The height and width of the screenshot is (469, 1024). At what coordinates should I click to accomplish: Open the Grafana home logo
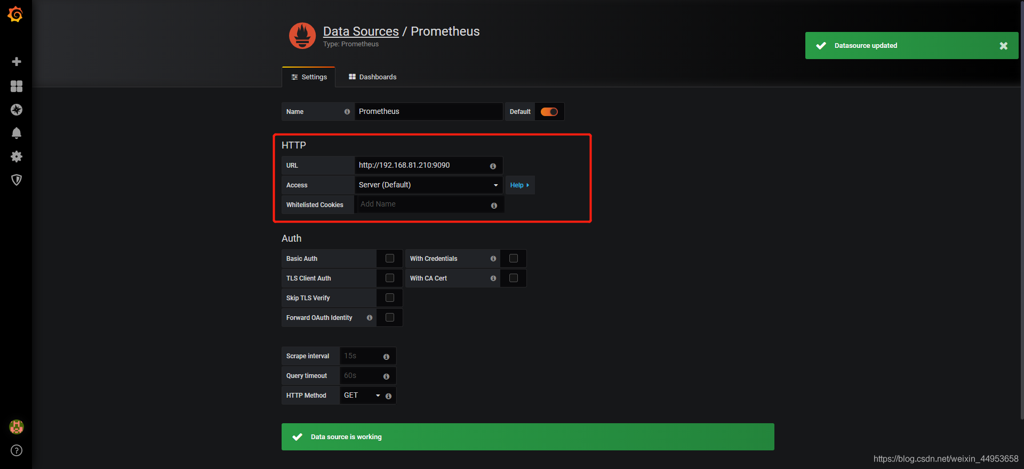(x=15, y=14)
